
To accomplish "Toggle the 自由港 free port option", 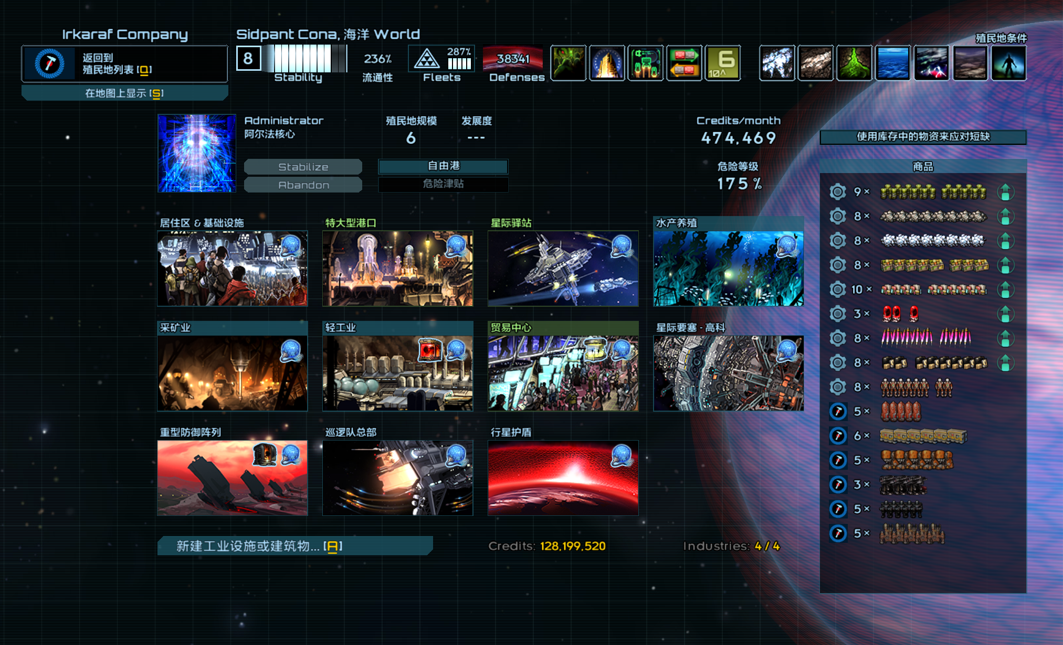I will [x=443, y=166].
